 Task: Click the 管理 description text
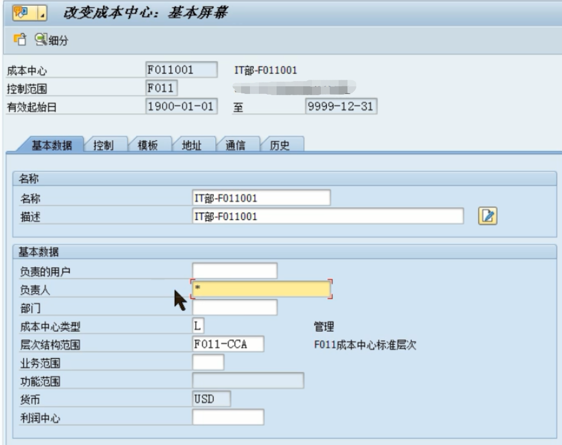click(x=324, y=326)
